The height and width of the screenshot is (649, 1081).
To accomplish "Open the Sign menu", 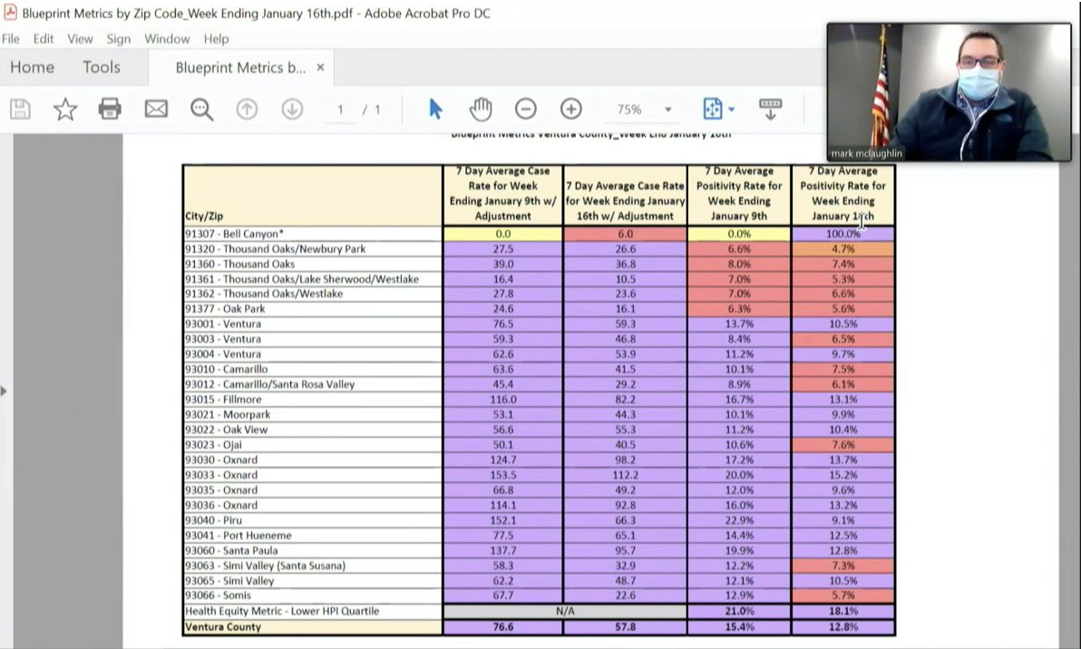I will click(x=119, y=39).
